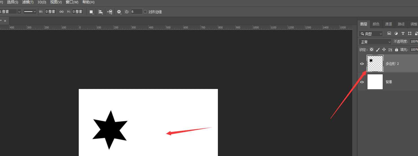Screen dimensions: 418x156
Task: Filter layers by type (T) icon
Action: 403,34
